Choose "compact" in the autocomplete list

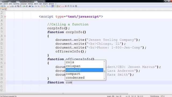point(84,74)
